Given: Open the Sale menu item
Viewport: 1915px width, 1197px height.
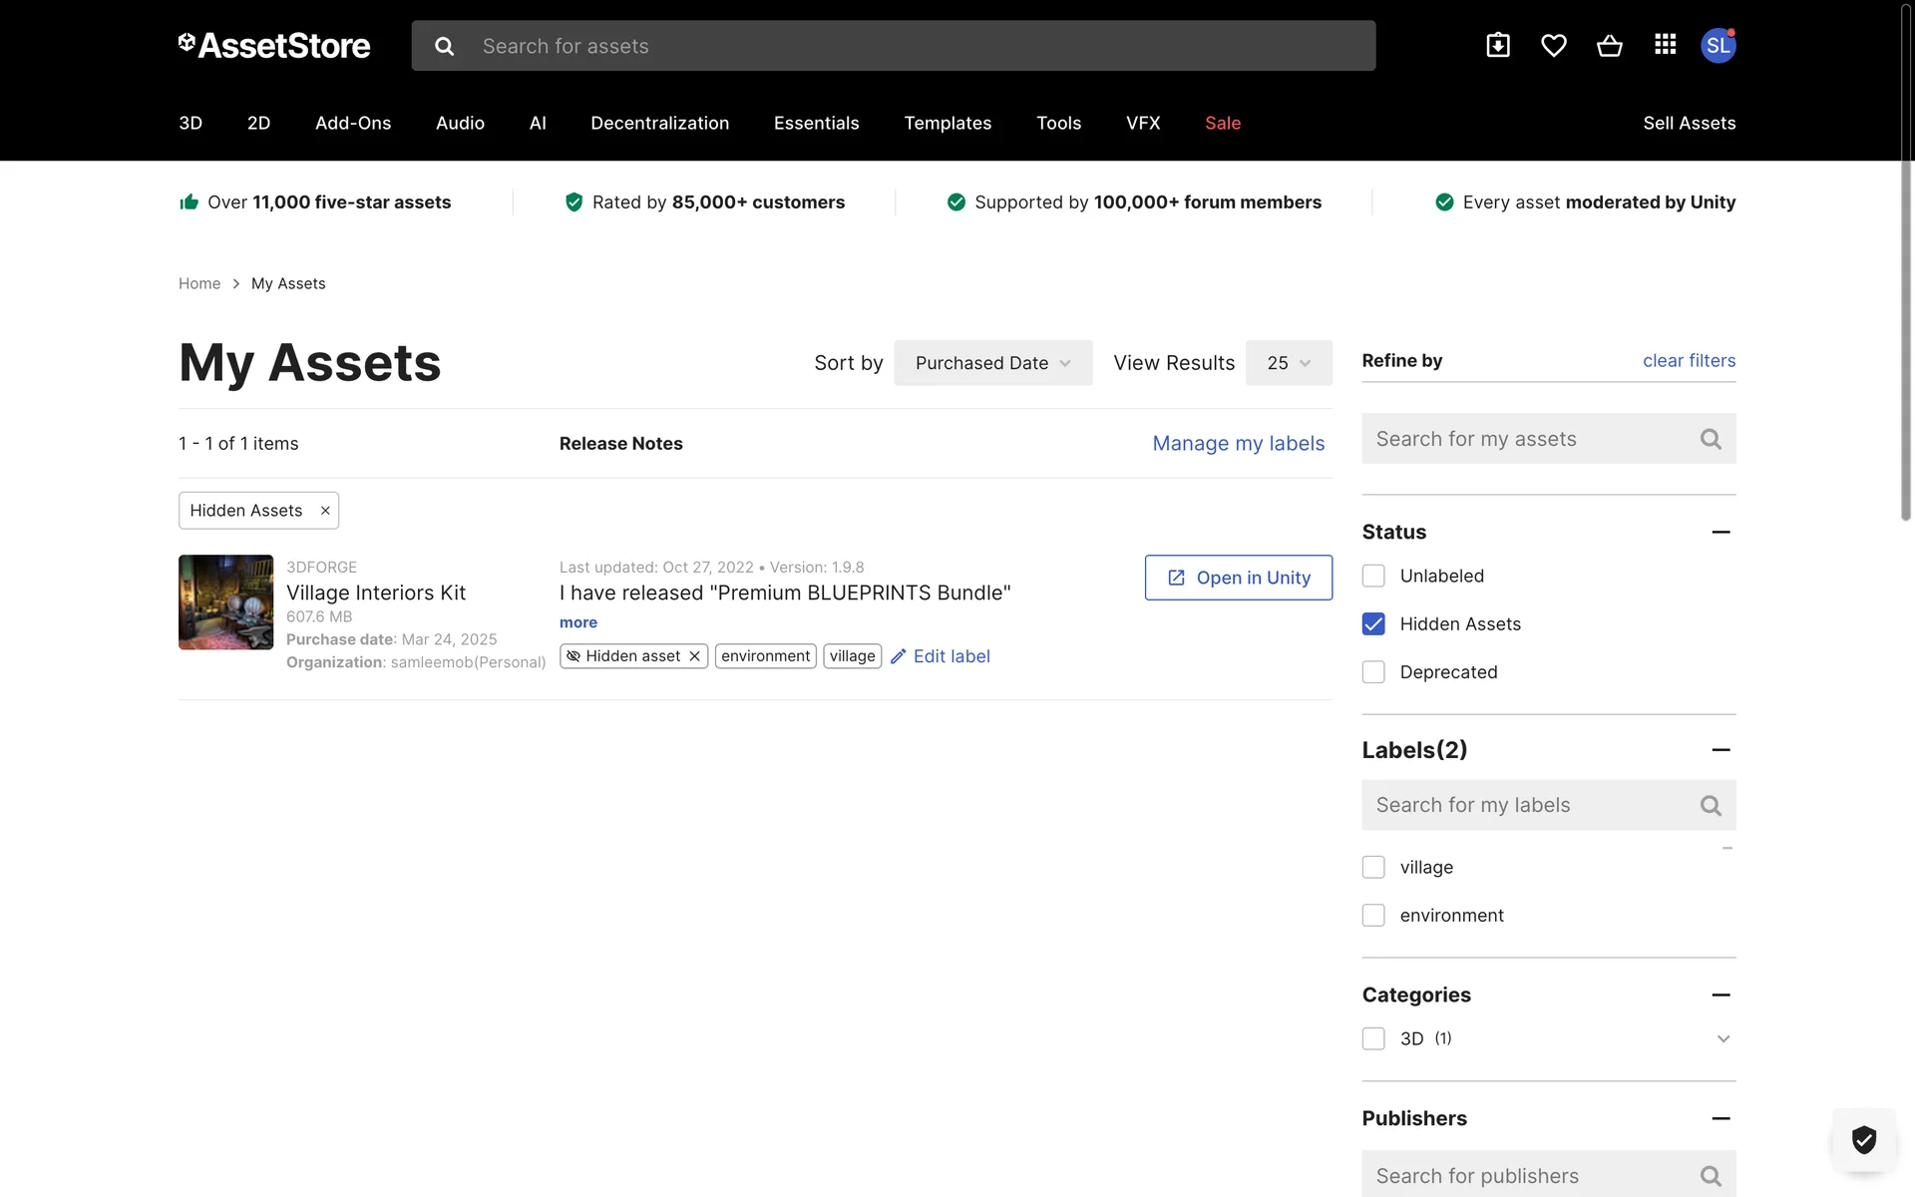Looking at the screenshot, I should [1222, 124].
